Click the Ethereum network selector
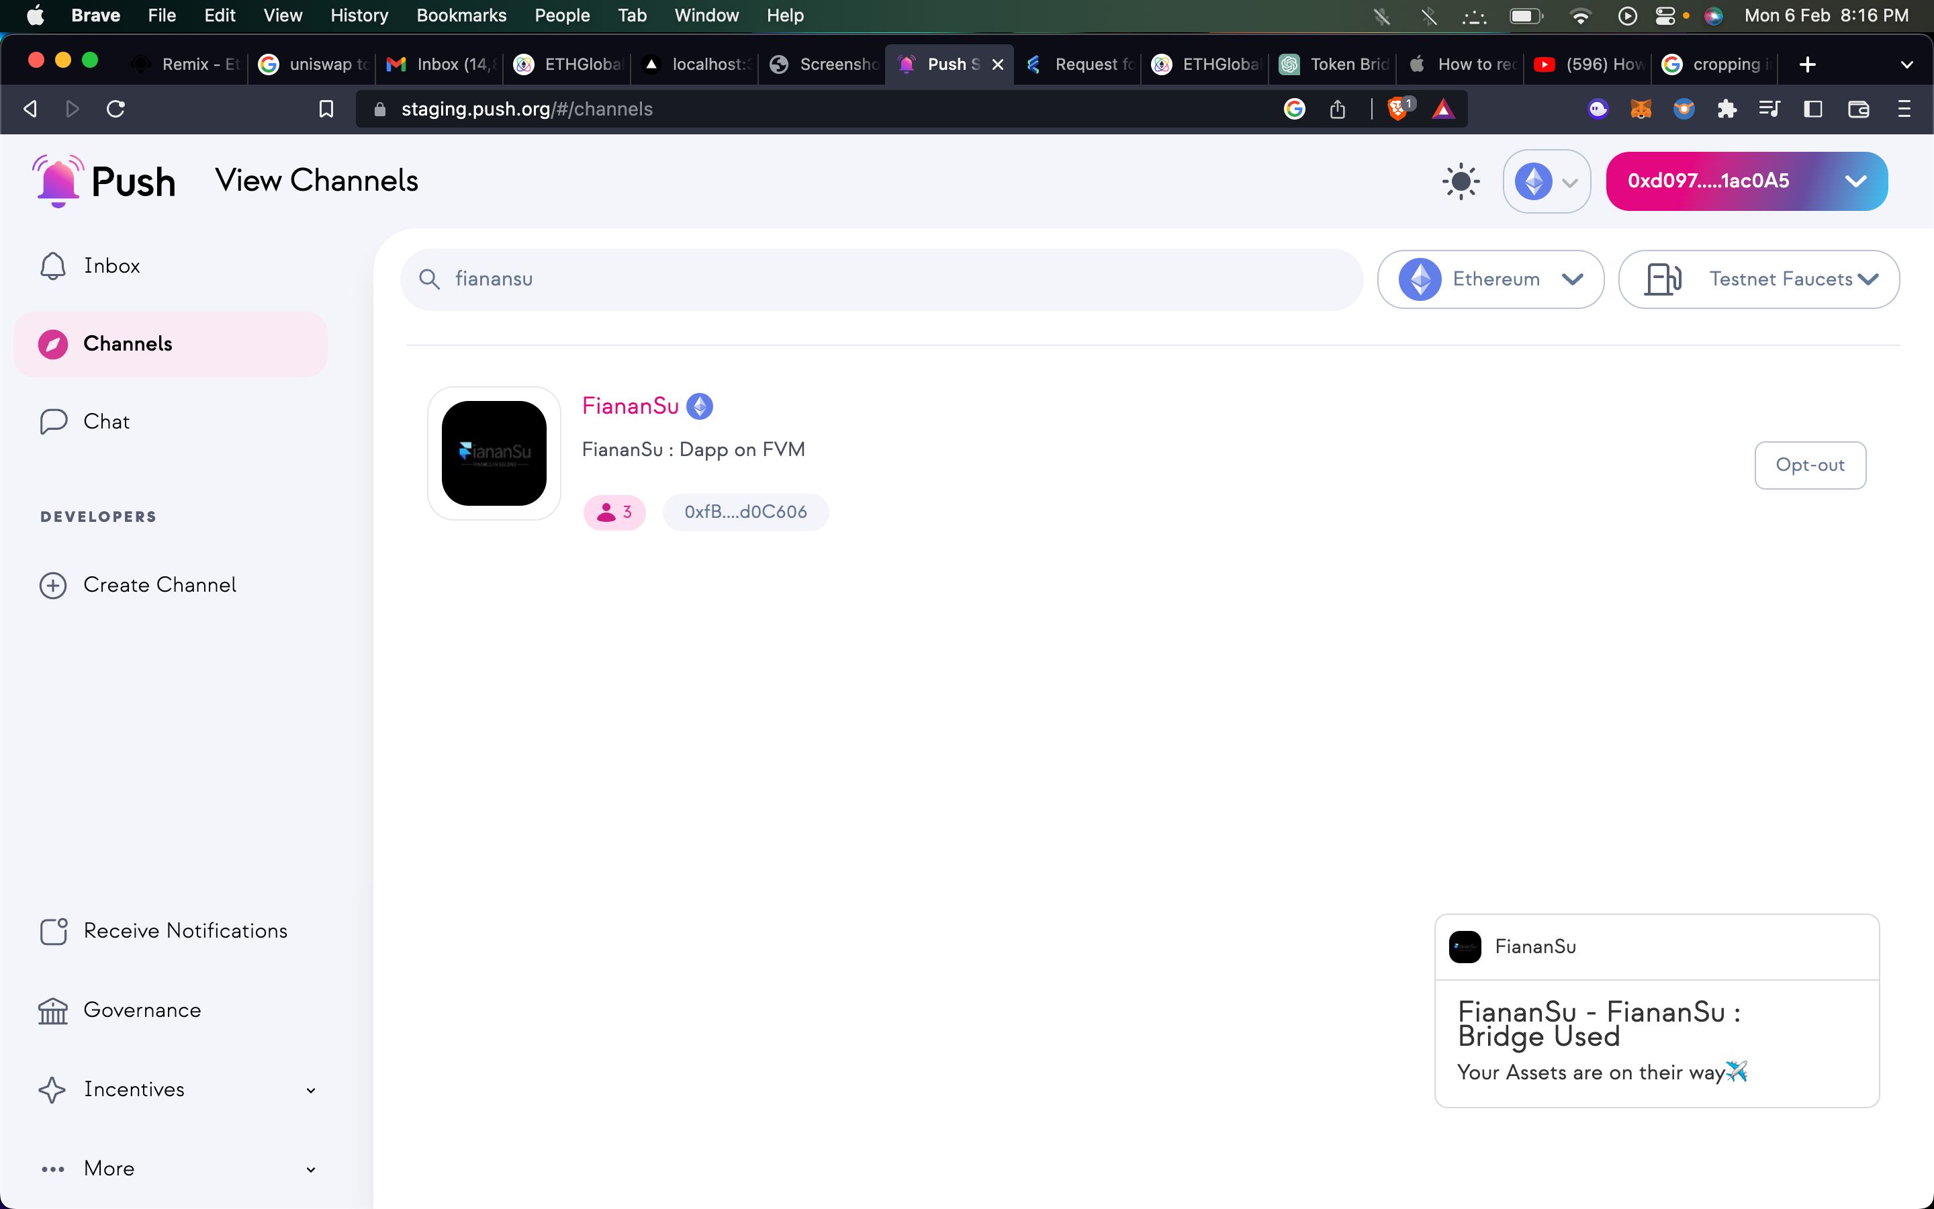 pos(1491,280)
